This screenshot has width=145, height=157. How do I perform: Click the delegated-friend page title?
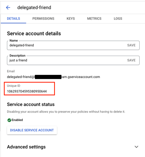tap(34, 8)
